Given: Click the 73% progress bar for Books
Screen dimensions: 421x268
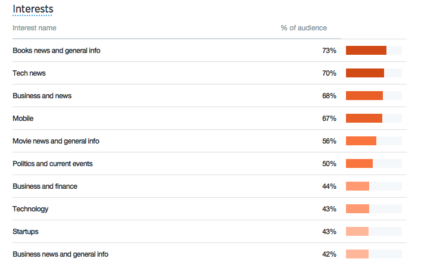Looking at the screenshot, I should coord(366,51).
